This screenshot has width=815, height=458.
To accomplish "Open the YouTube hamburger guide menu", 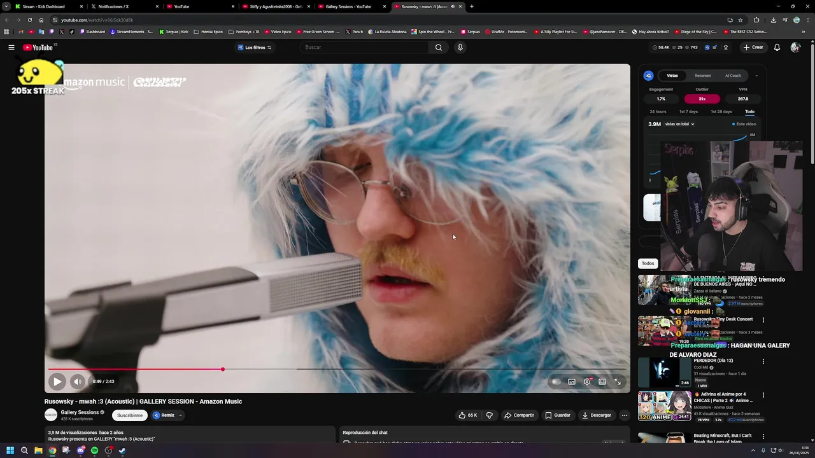I will point(11,47).
